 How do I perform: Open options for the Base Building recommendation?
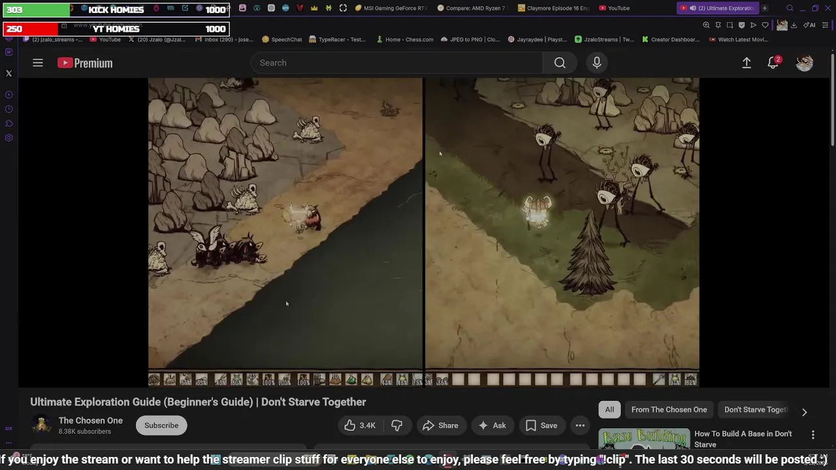click(x=813, y=435)
